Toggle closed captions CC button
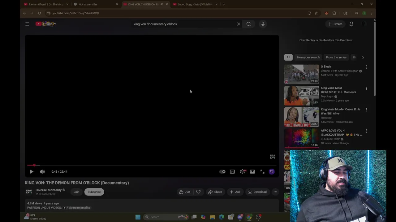This screenshot has width=396, height=222. point(232,172)
